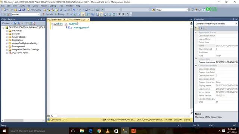Click the Cut scissors icon
The image size is (239, 134).
[61, 10]
